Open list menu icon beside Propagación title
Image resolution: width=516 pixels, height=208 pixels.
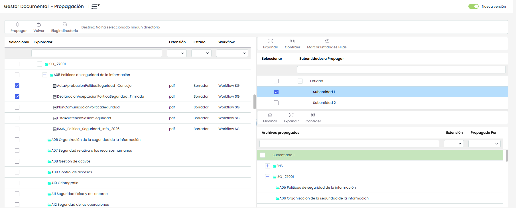coord(95,6)
